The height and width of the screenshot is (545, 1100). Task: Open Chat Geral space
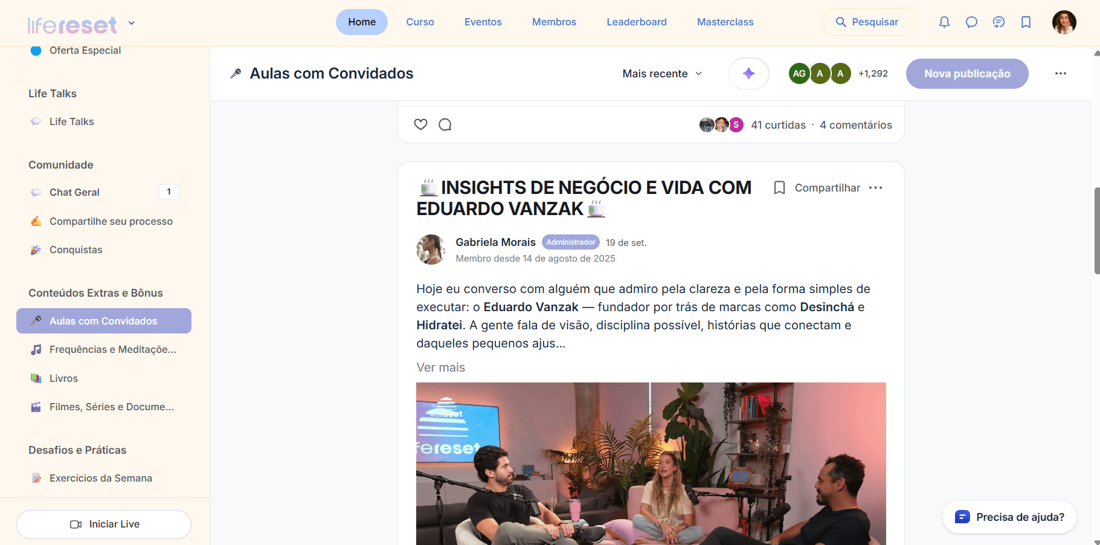tap(104, 192)
